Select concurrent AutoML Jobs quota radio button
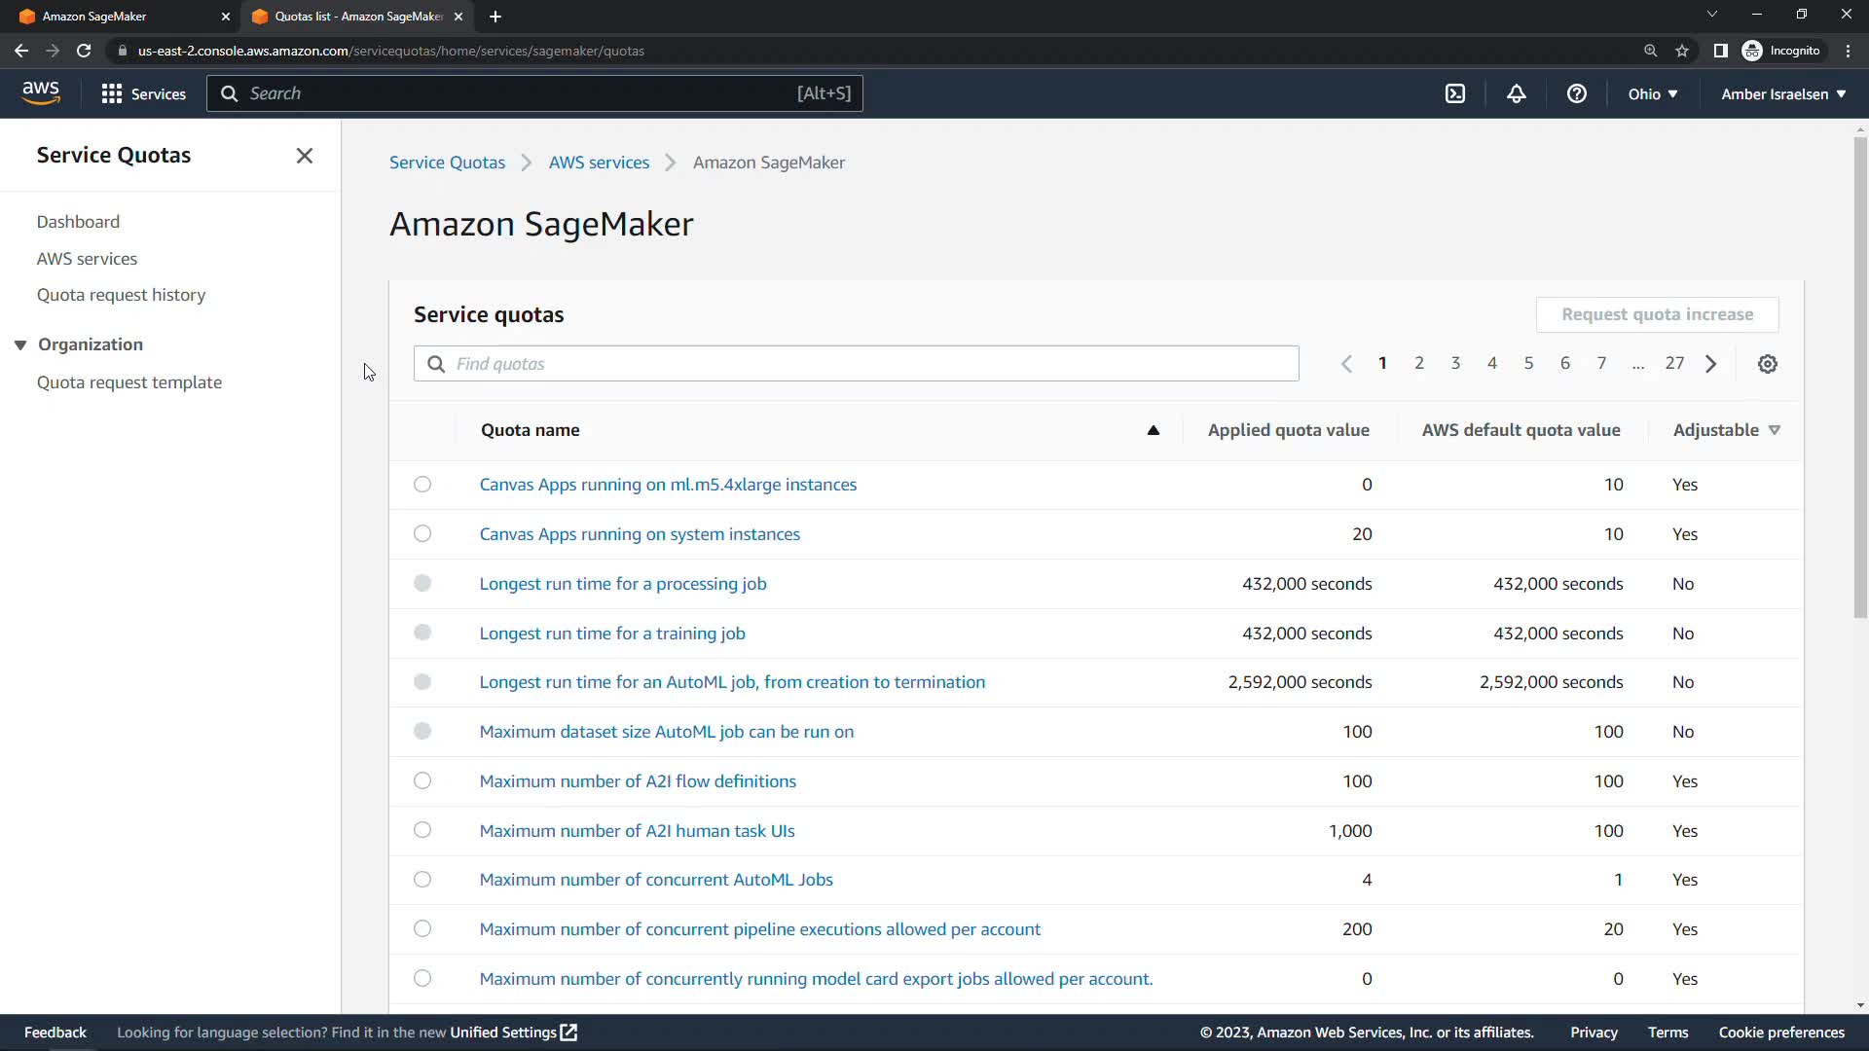The height and width of the screenshot is (1051, 1869). click(421, 880)
